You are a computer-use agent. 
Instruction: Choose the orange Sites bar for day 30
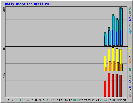point(122,67)
